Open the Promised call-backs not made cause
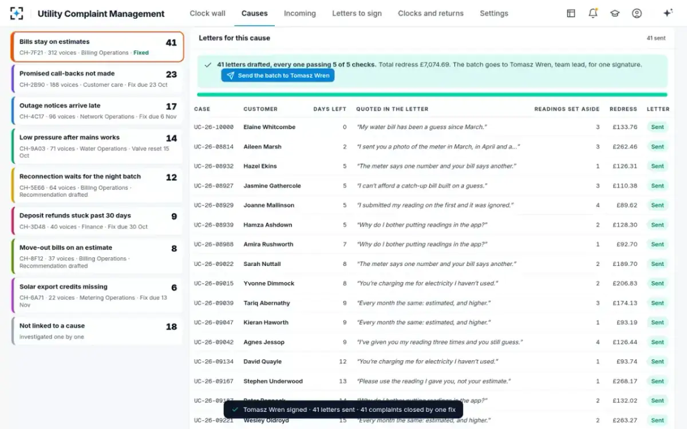 click(97, 79)
